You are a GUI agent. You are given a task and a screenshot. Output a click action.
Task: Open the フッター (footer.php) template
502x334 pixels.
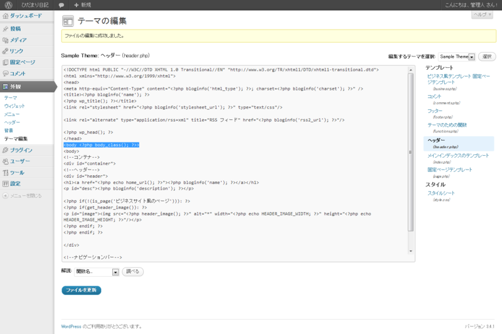tap(435, 110)
